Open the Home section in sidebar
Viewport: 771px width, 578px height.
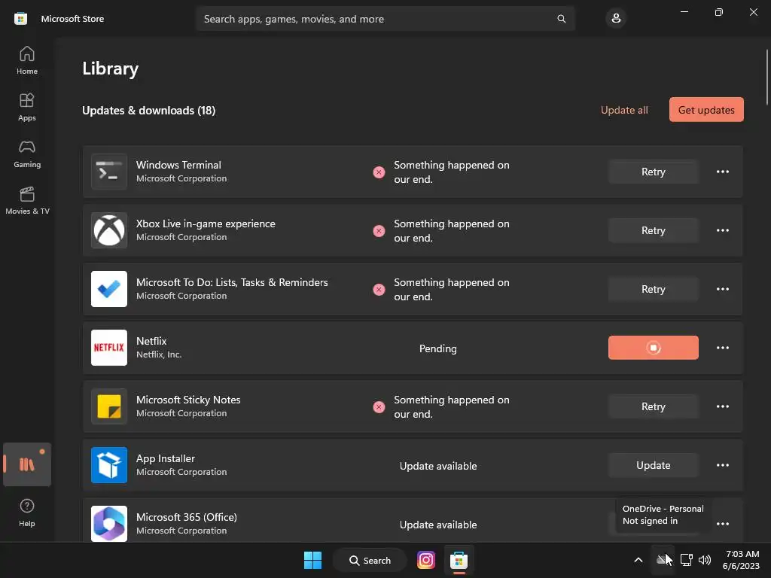27,60
